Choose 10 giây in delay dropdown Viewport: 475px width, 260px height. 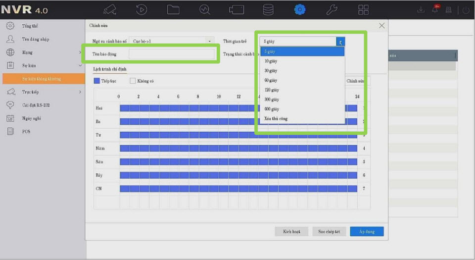pos(271,61)
